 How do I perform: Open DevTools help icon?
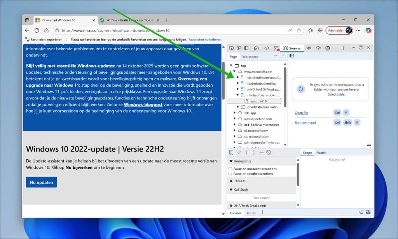[x=361, y=47]
